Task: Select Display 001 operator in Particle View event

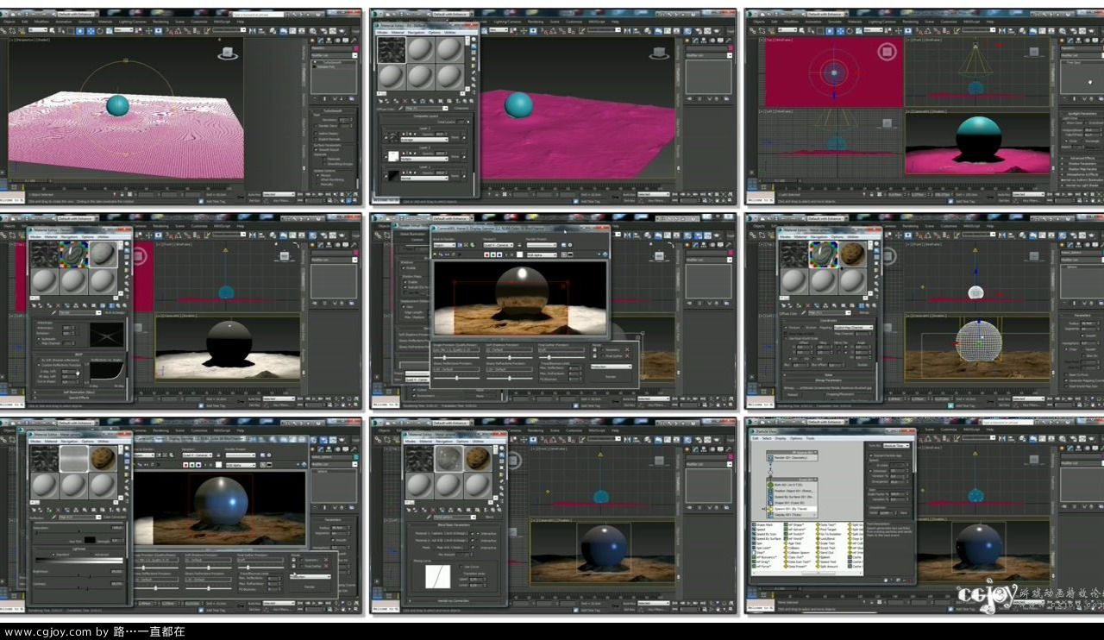Action: (792, 515)
